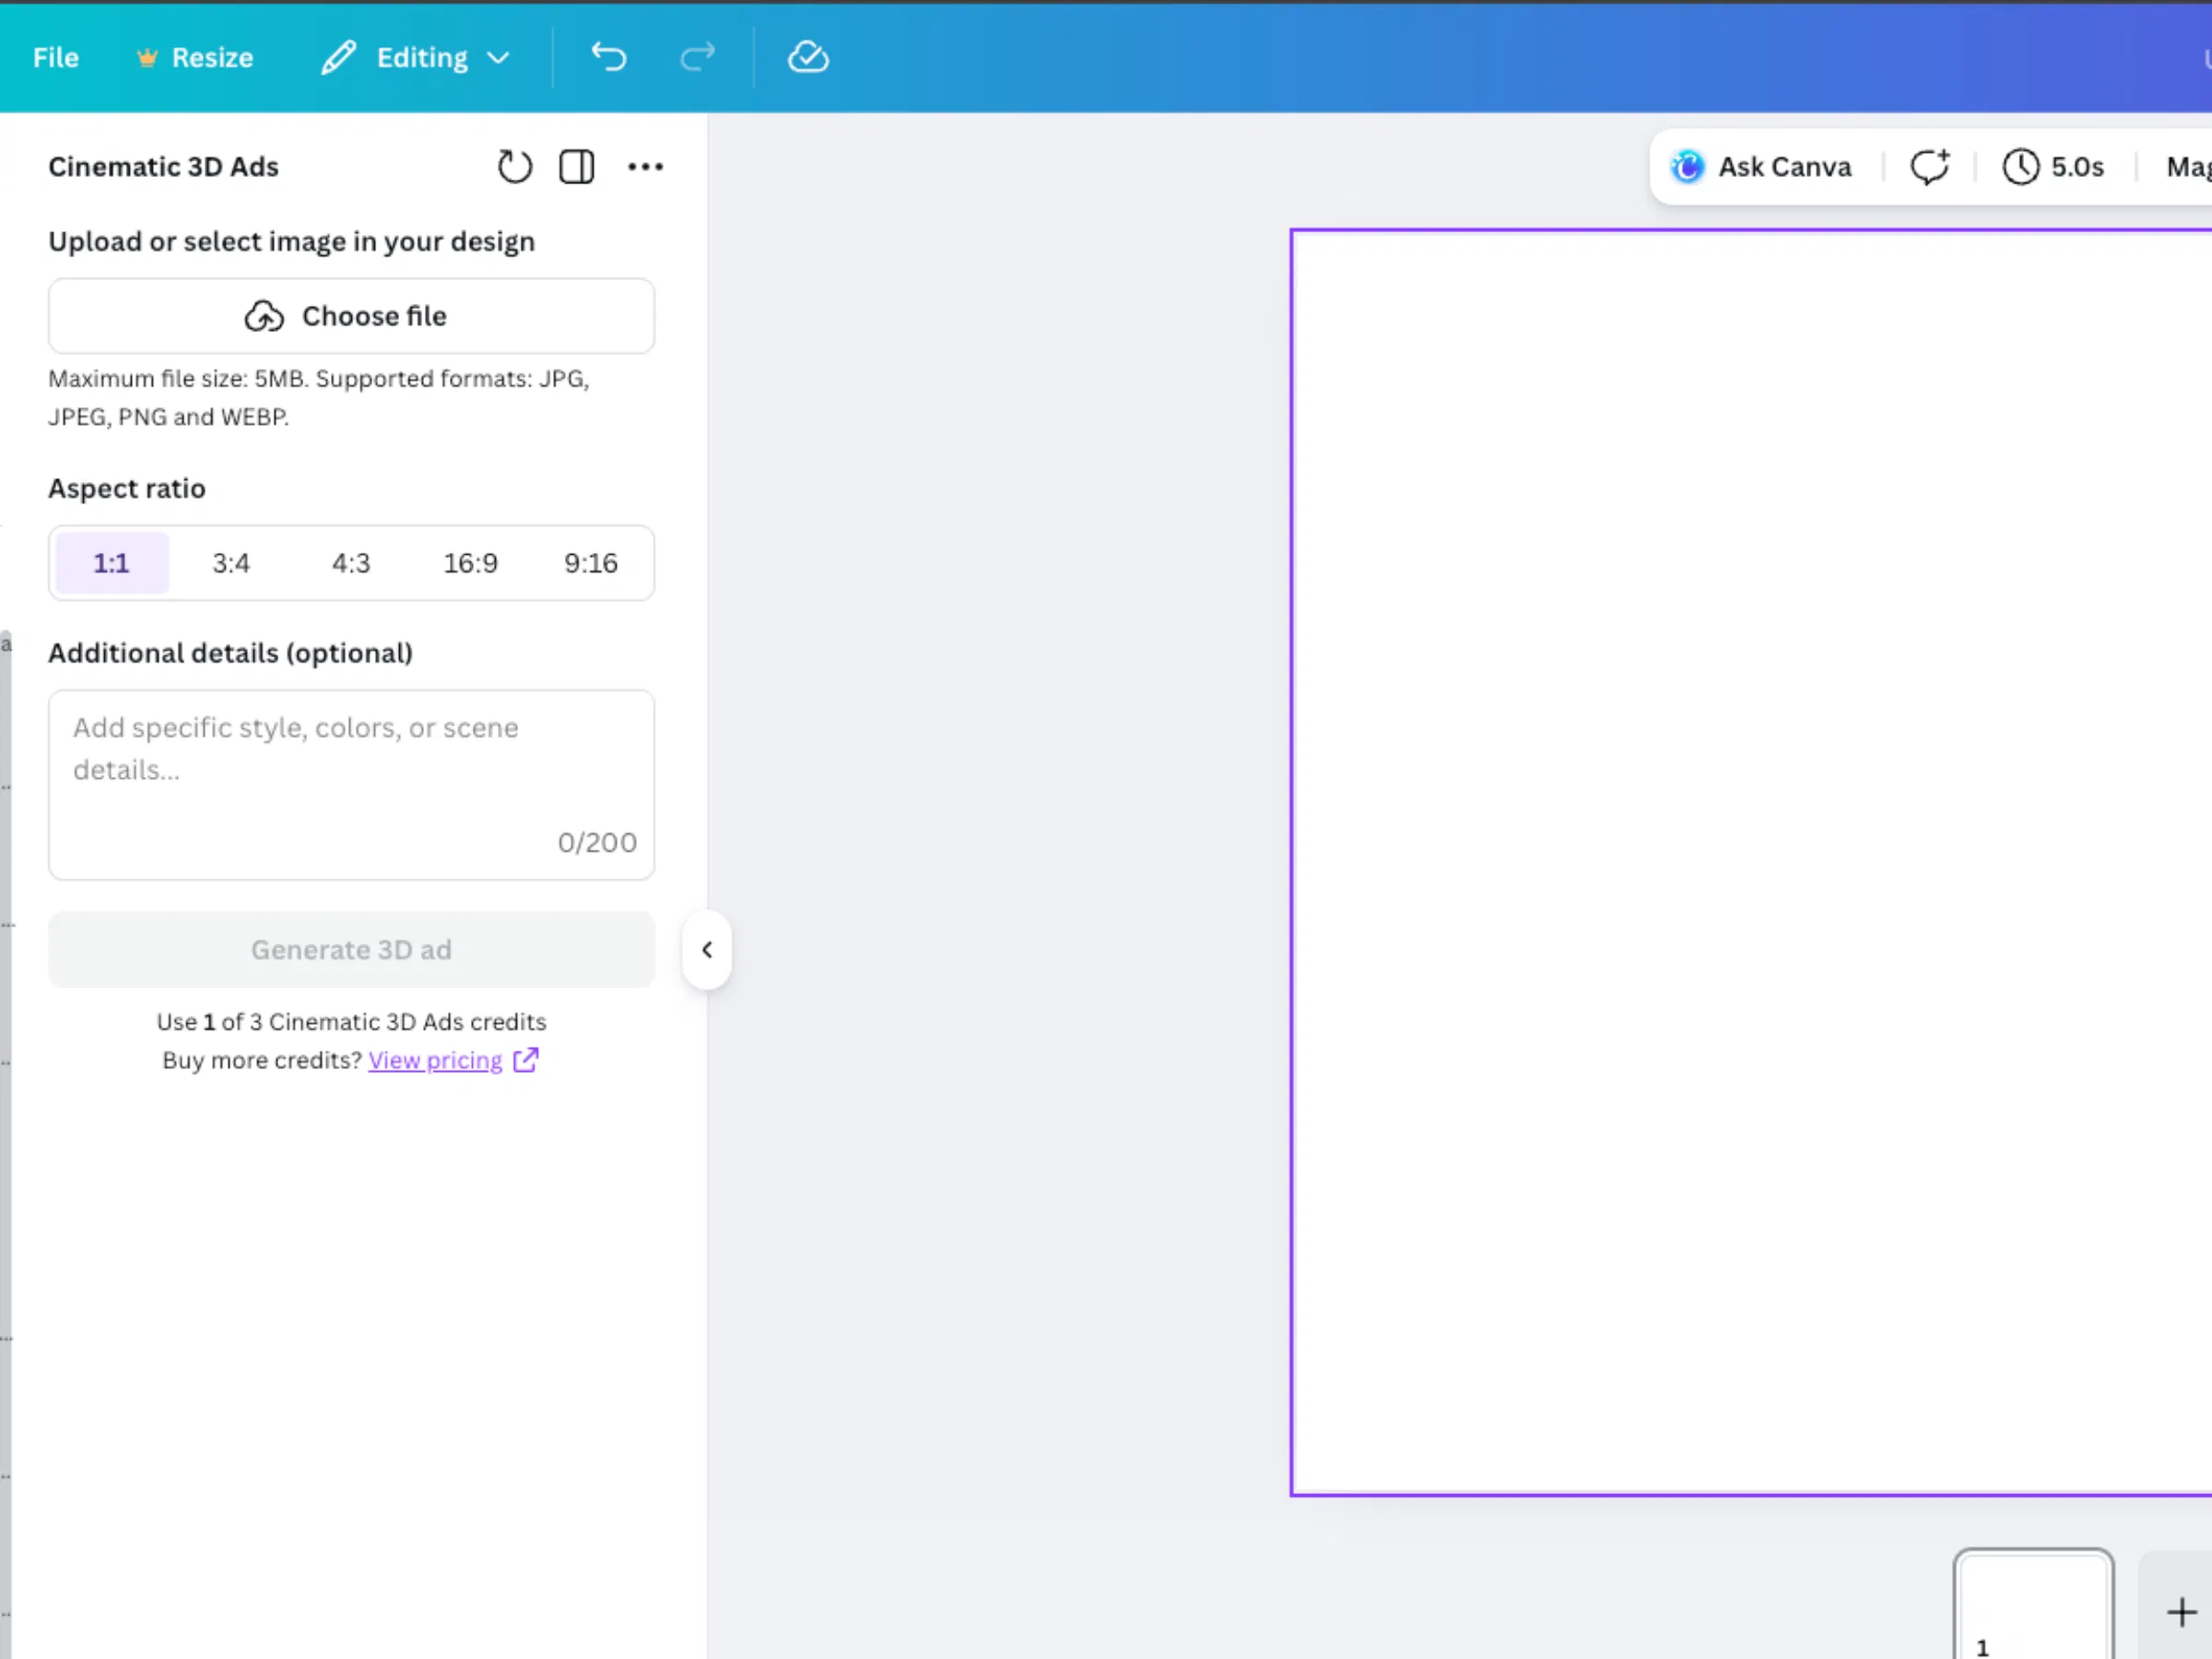This screenshot has width=2212, height=1659.
Task: Open the three-dots more options menu
Action: tap(645, 166)
